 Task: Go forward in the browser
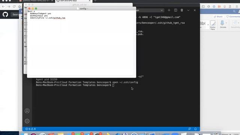point(9,7)
